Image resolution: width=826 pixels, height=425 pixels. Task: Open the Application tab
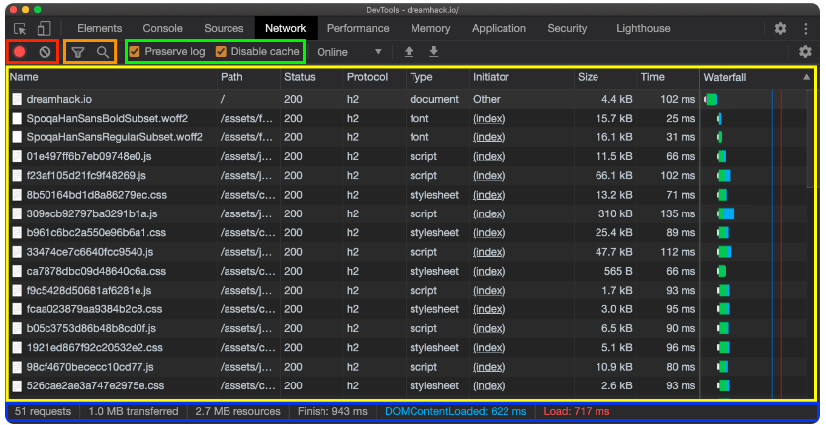coord(499,28)
